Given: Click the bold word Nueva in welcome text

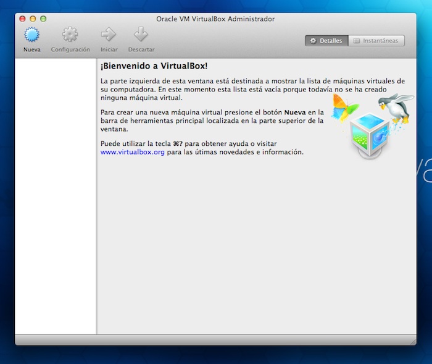Looking at the screenshot, I should point(294,112).
